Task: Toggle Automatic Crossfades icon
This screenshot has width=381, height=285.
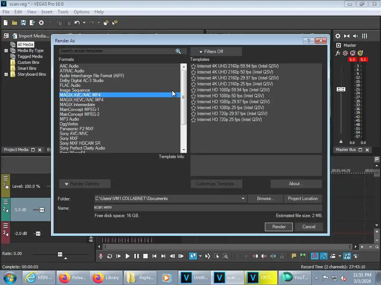Action: (x=324, y=256)
